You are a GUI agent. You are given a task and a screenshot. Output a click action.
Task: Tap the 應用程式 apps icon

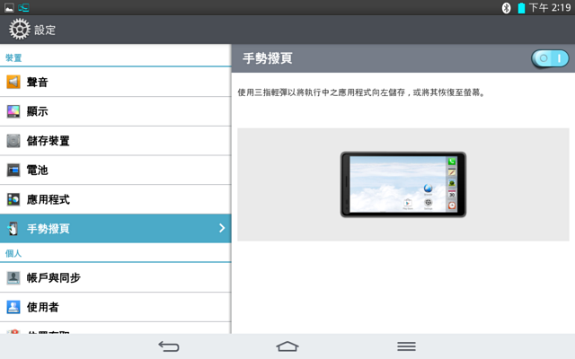tap(13, 199)
